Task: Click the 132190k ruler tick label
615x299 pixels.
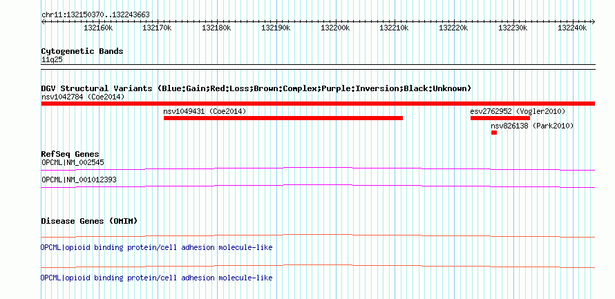Action: coord(276,28)
